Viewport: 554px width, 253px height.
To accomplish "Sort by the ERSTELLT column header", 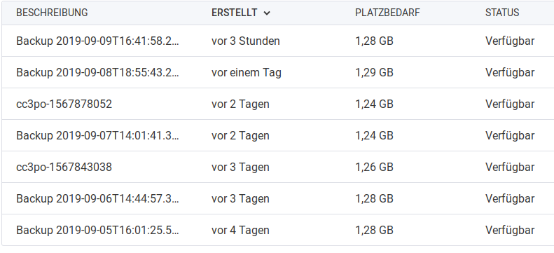I will (234, 13).
